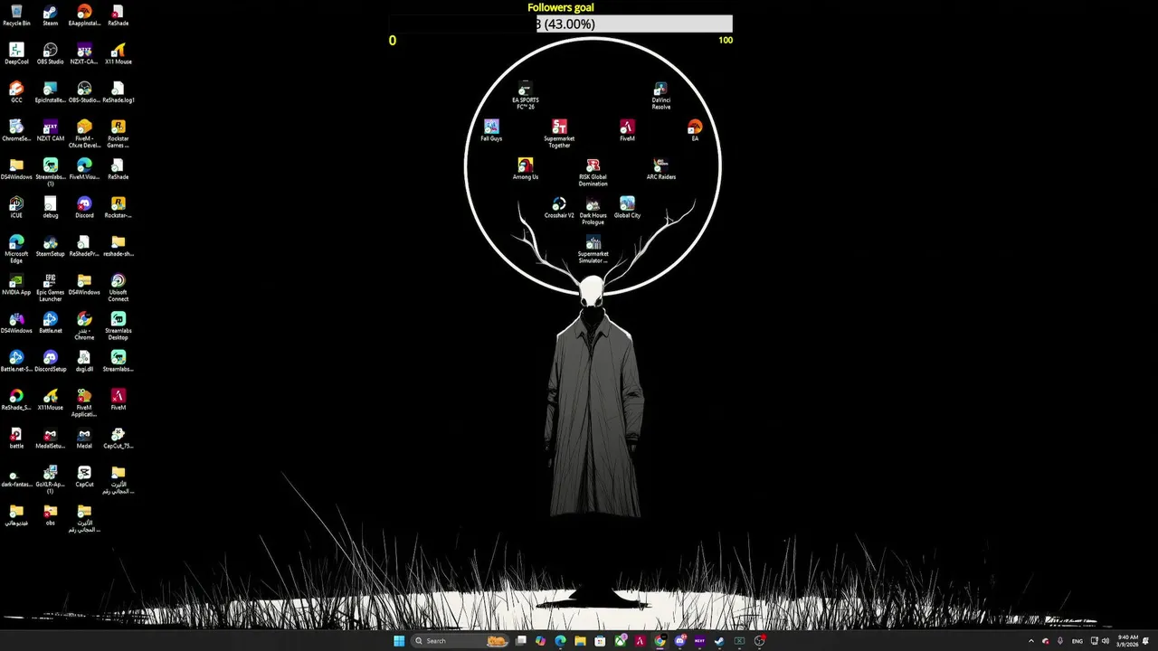
Task: Launch Steam from the desktop shortcut
Action: coord(51,15)
